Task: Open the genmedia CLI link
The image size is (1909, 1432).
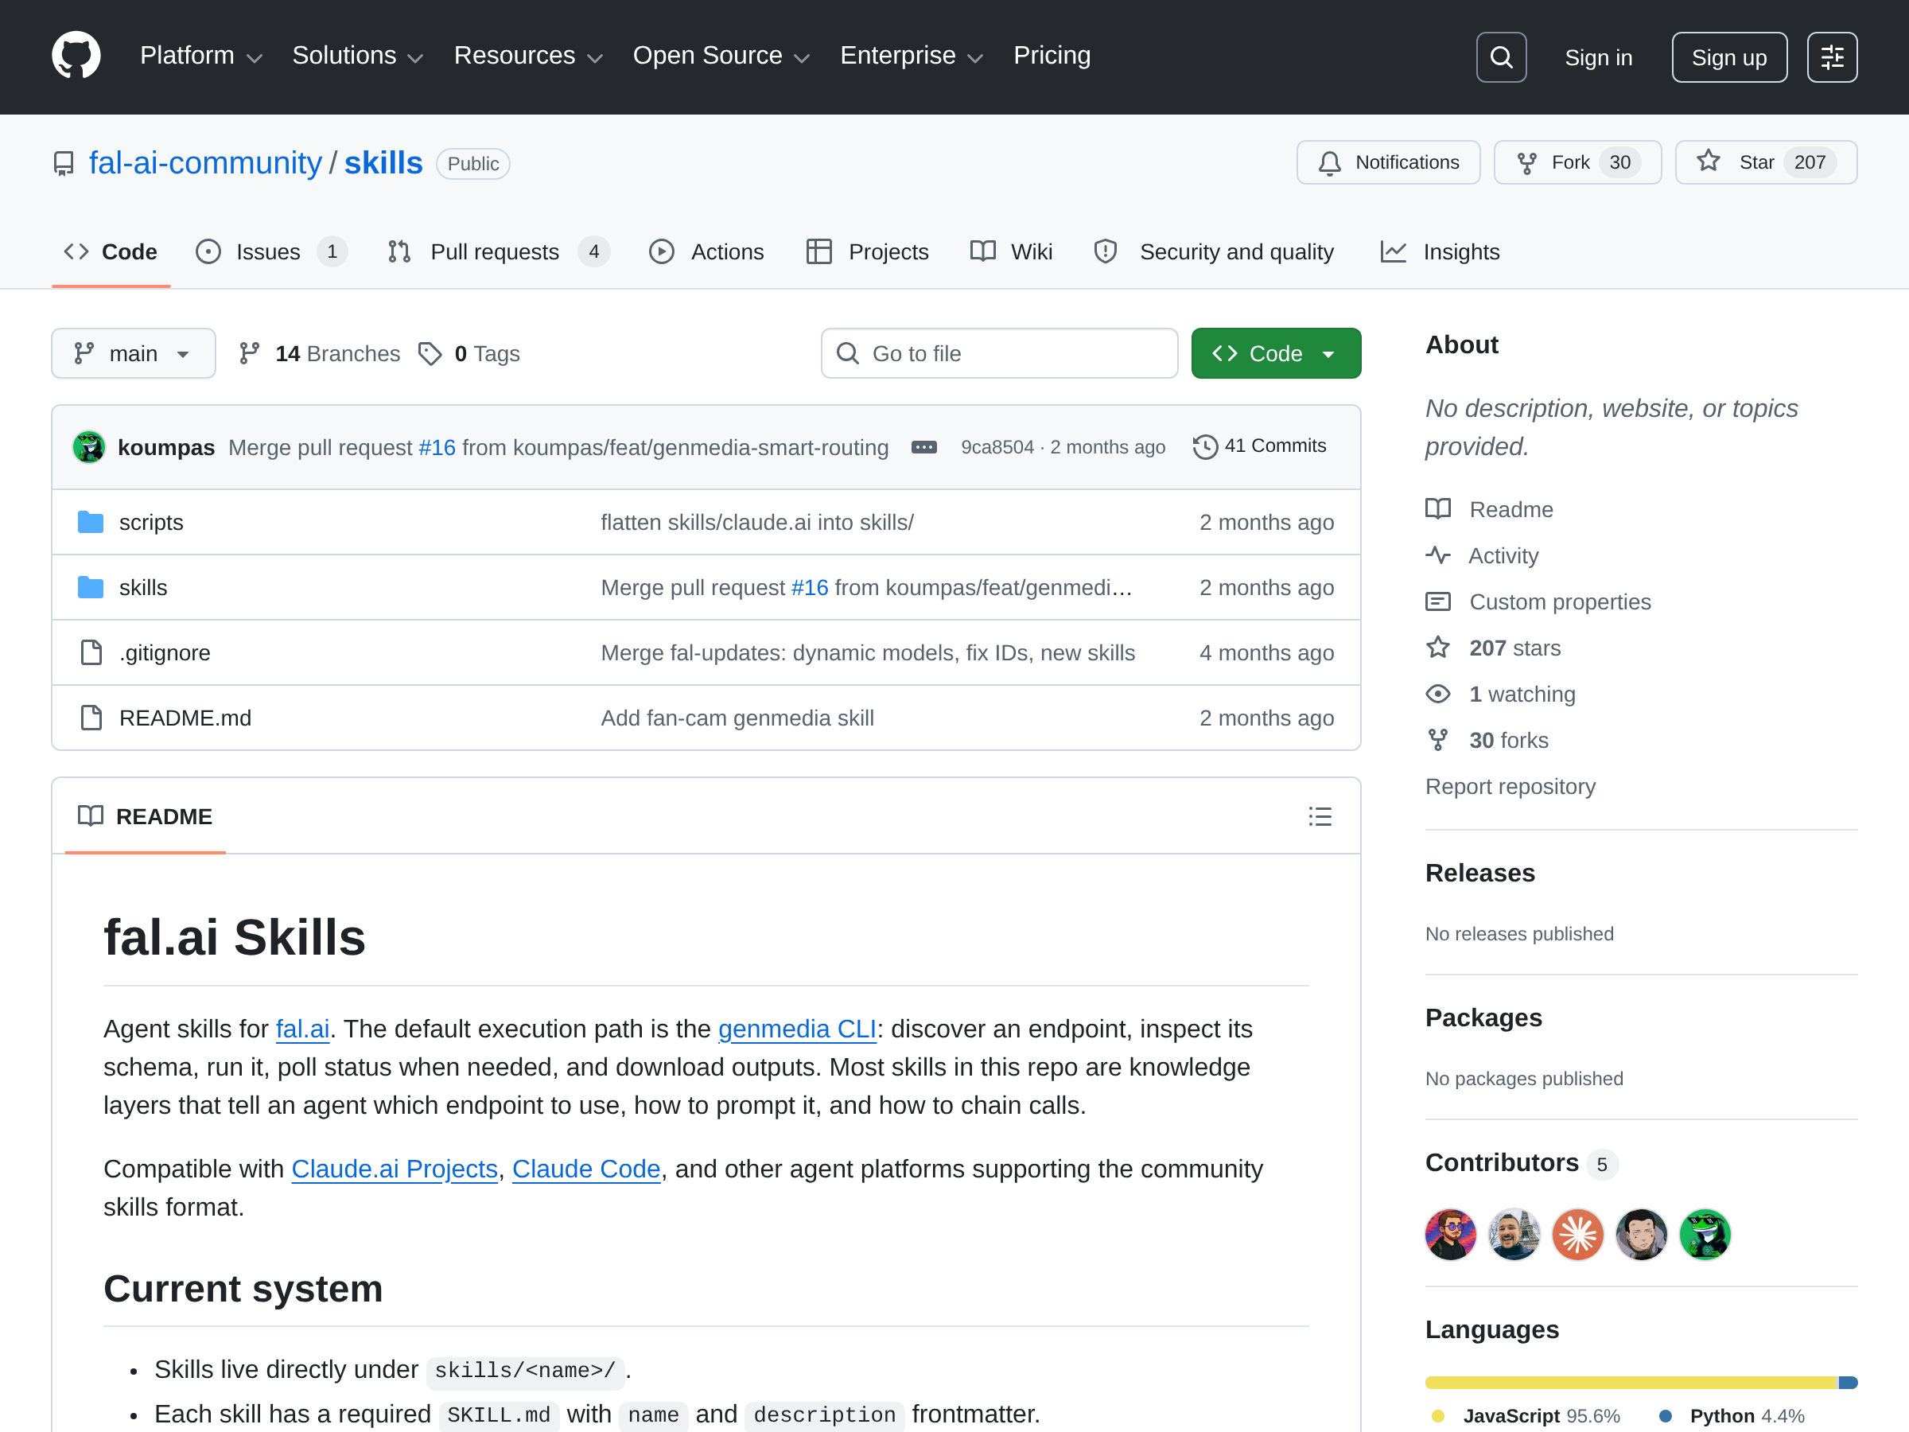Action: point(796,1029)
